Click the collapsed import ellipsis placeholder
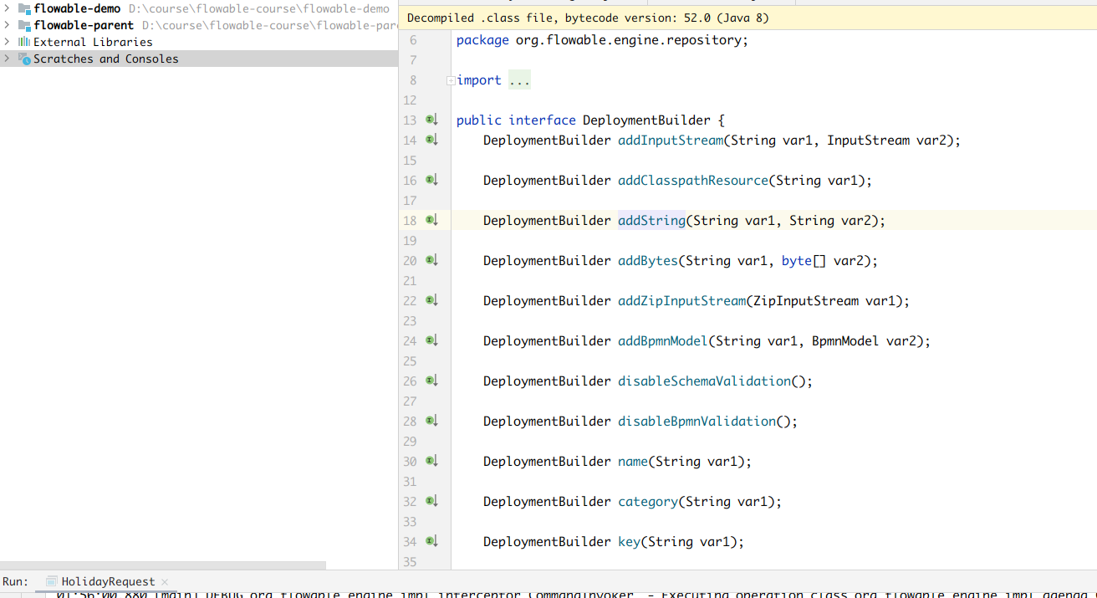Screen dimensions: 1097x598 coord(519,80)
